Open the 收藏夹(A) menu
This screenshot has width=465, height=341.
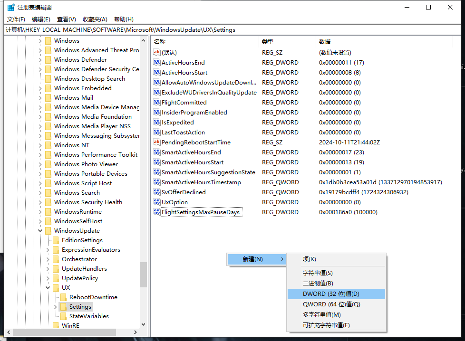click(95, 19)
